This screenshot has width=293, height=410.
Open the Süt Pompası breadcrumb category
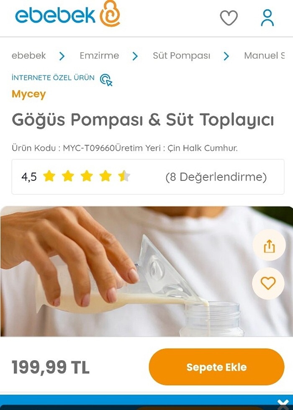(x=182, y=55)
